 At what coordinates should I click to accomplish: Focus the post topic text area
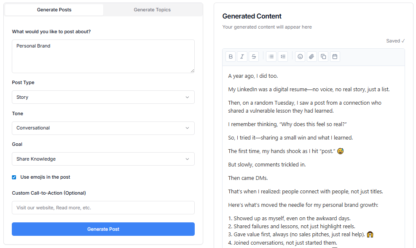(x=103, y=56)
